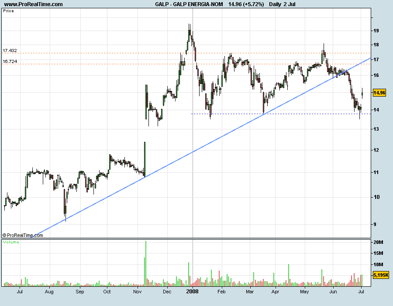Click the 10 price axis label

pos(376,197)
